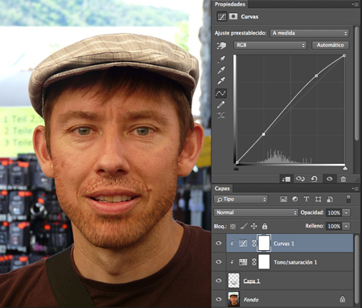Click the reset adjustments icon
The width and height of the screenshot is (362, 308).
tap(315, 179)
